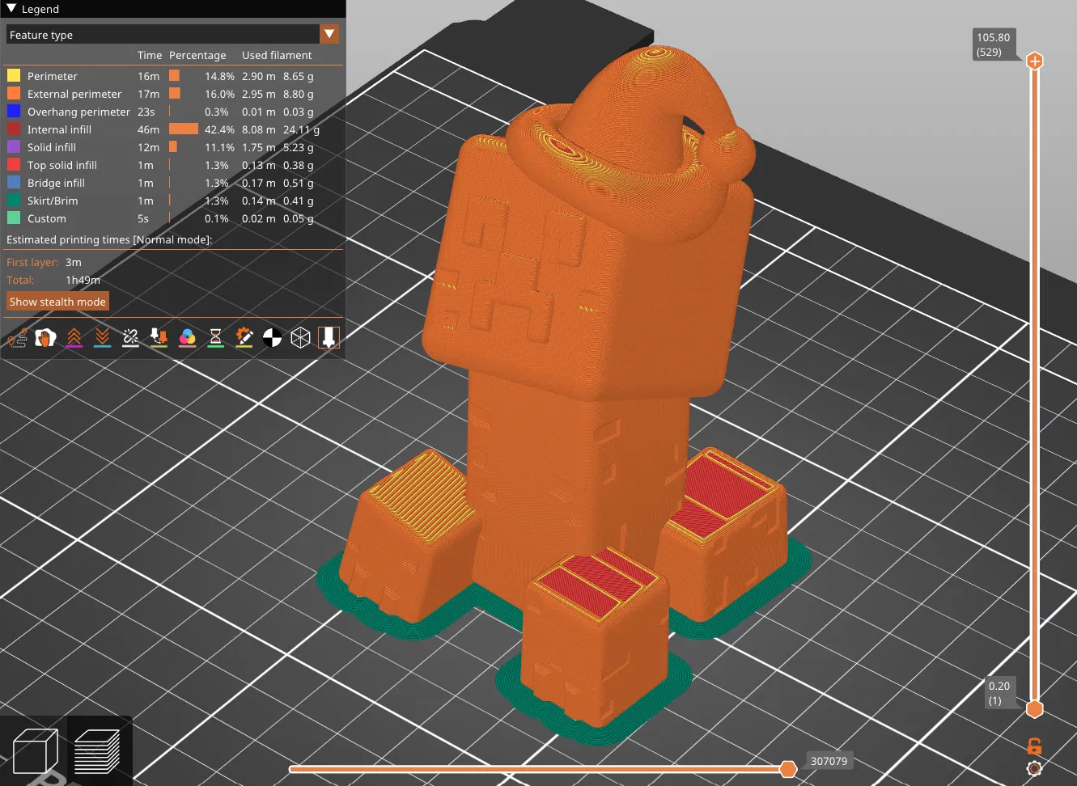Click the layer slider lock icon

point(1034,746)
